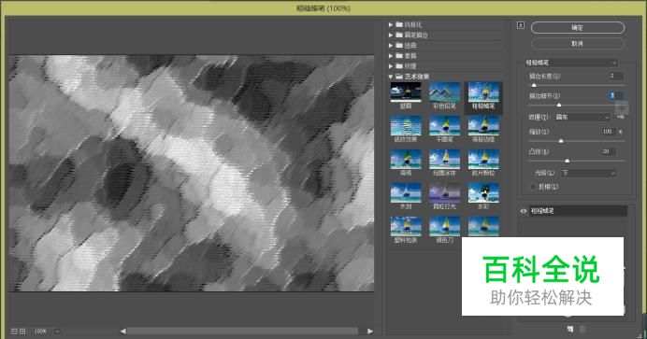Click the 确定 (OK) button

coord(577,28)
